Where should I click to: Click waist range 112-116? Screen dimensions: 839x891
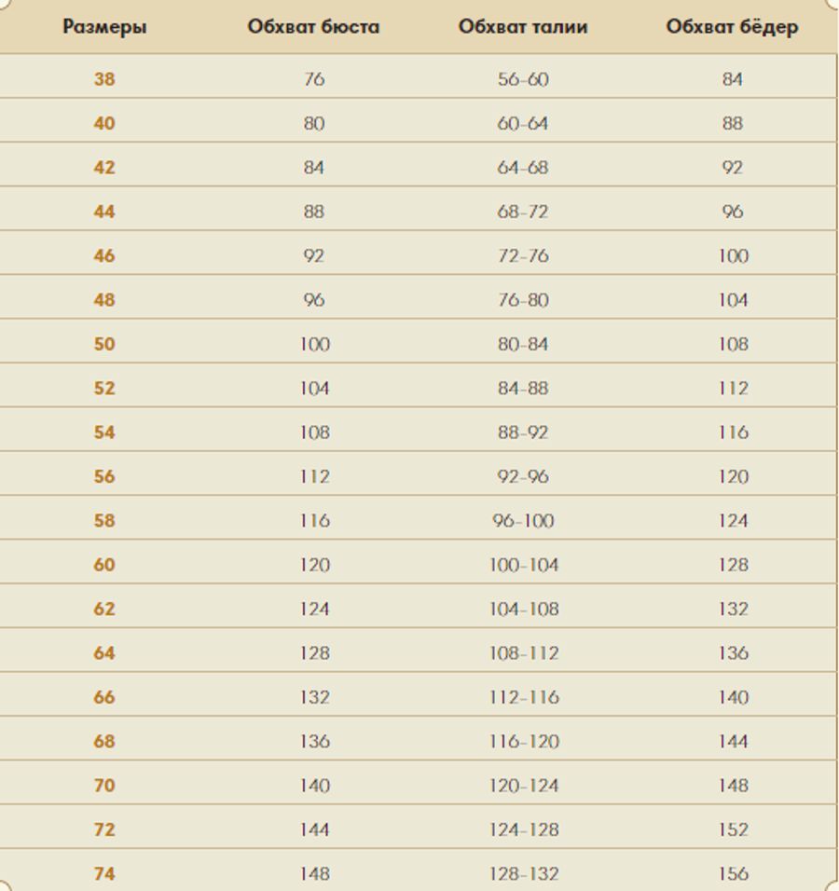coord(524,697)
